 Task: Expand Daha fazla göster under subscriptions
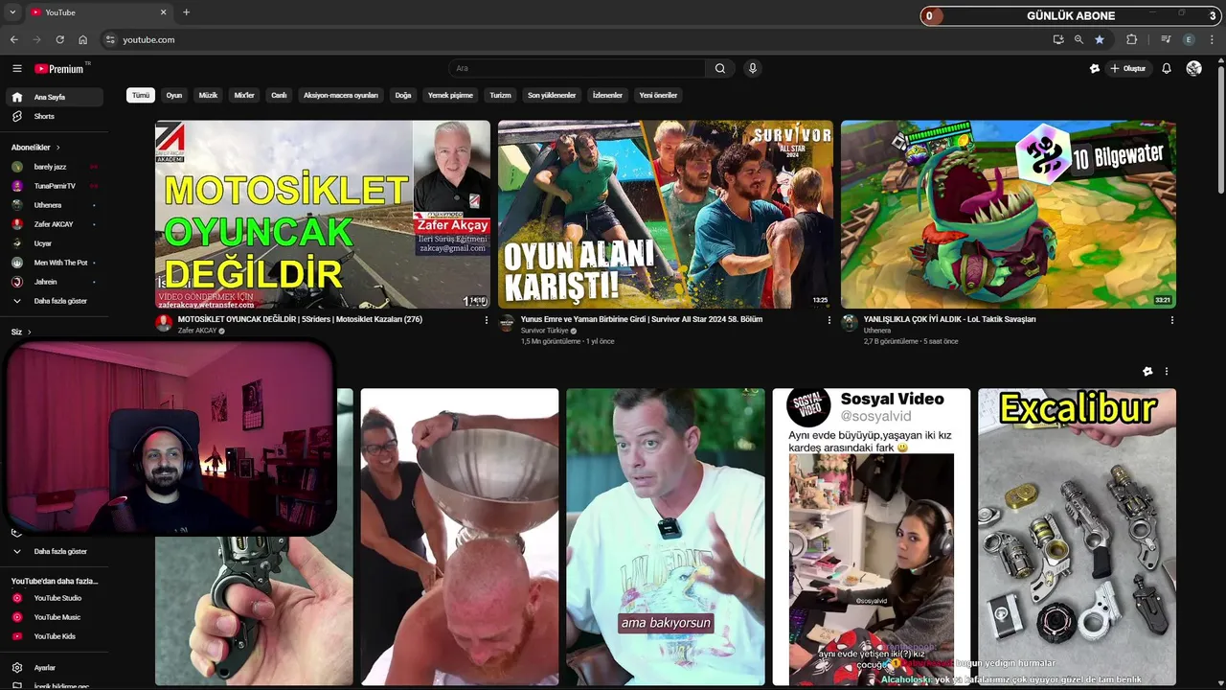(54, 301)
